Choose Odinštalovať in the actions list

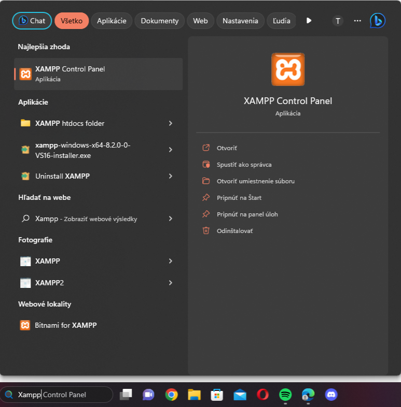(x=234, y=231)
